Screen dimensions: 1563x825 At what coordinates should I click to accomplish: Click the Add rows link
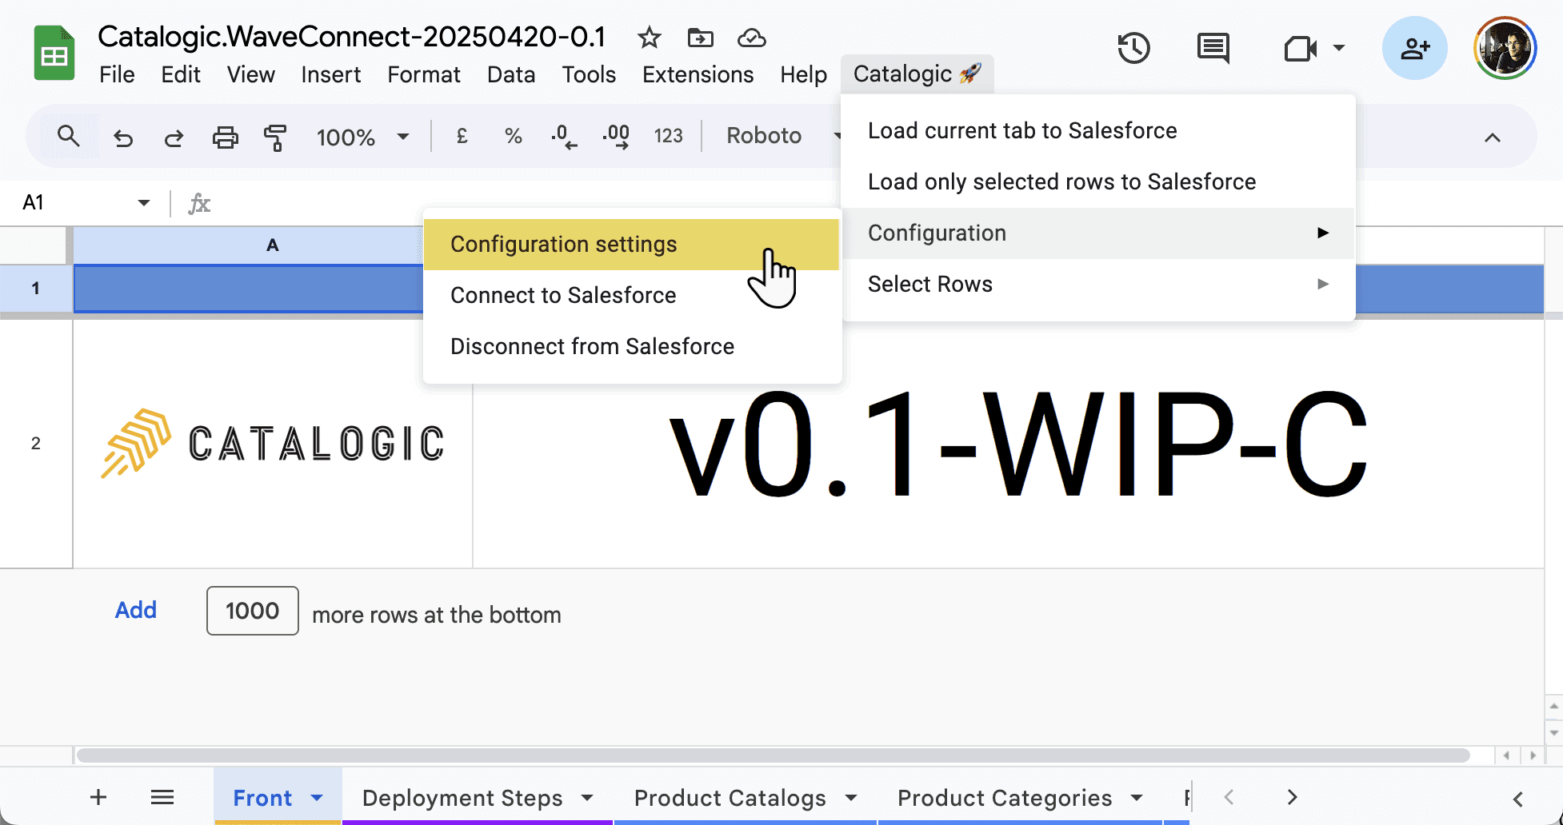[x=136, y=610]
